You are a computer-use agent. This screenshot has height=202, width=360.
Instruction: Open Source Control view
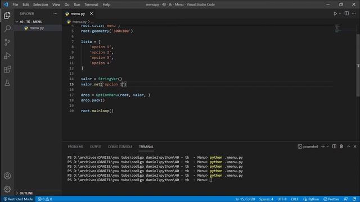pos(7,42)
